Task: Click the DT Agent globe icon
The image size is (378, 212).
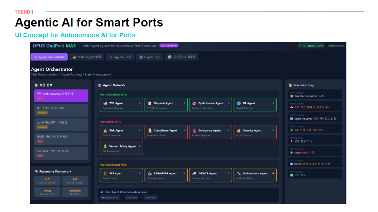Action: tap(239, 103)
